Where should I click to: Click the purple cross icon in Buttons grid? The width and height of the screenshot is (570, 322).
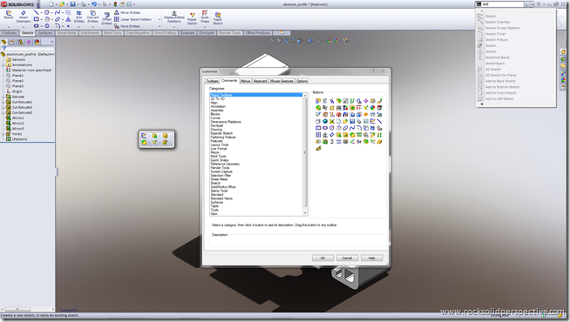[x=366, y=101]
